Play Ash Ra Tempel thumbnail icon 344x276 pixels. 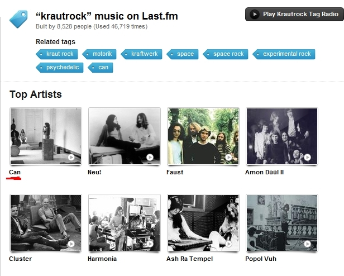pyautogui.click(x=228, y=244)
